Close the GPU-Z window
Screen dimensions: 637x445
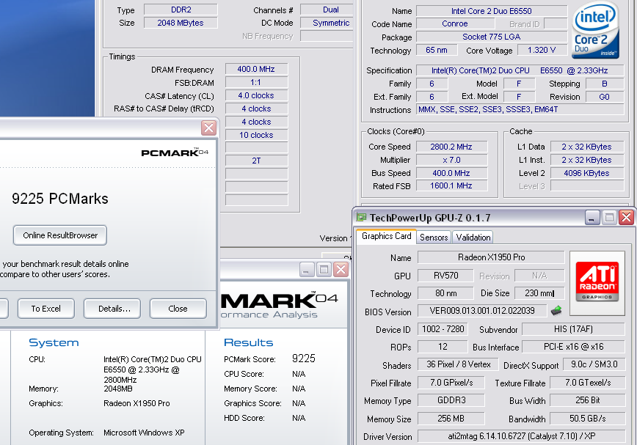click(627, 218)
